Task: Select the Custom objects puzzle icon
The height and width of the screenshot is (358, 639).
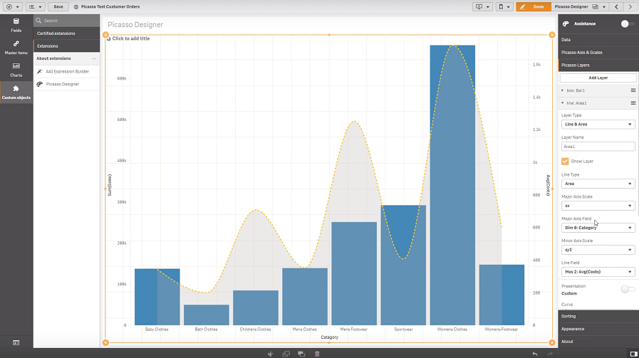Action: [16, 88]
